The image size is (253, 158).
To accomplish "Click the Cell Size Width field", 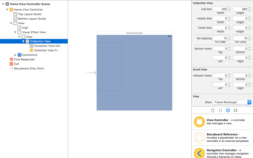I will click(x=220, y=9).
